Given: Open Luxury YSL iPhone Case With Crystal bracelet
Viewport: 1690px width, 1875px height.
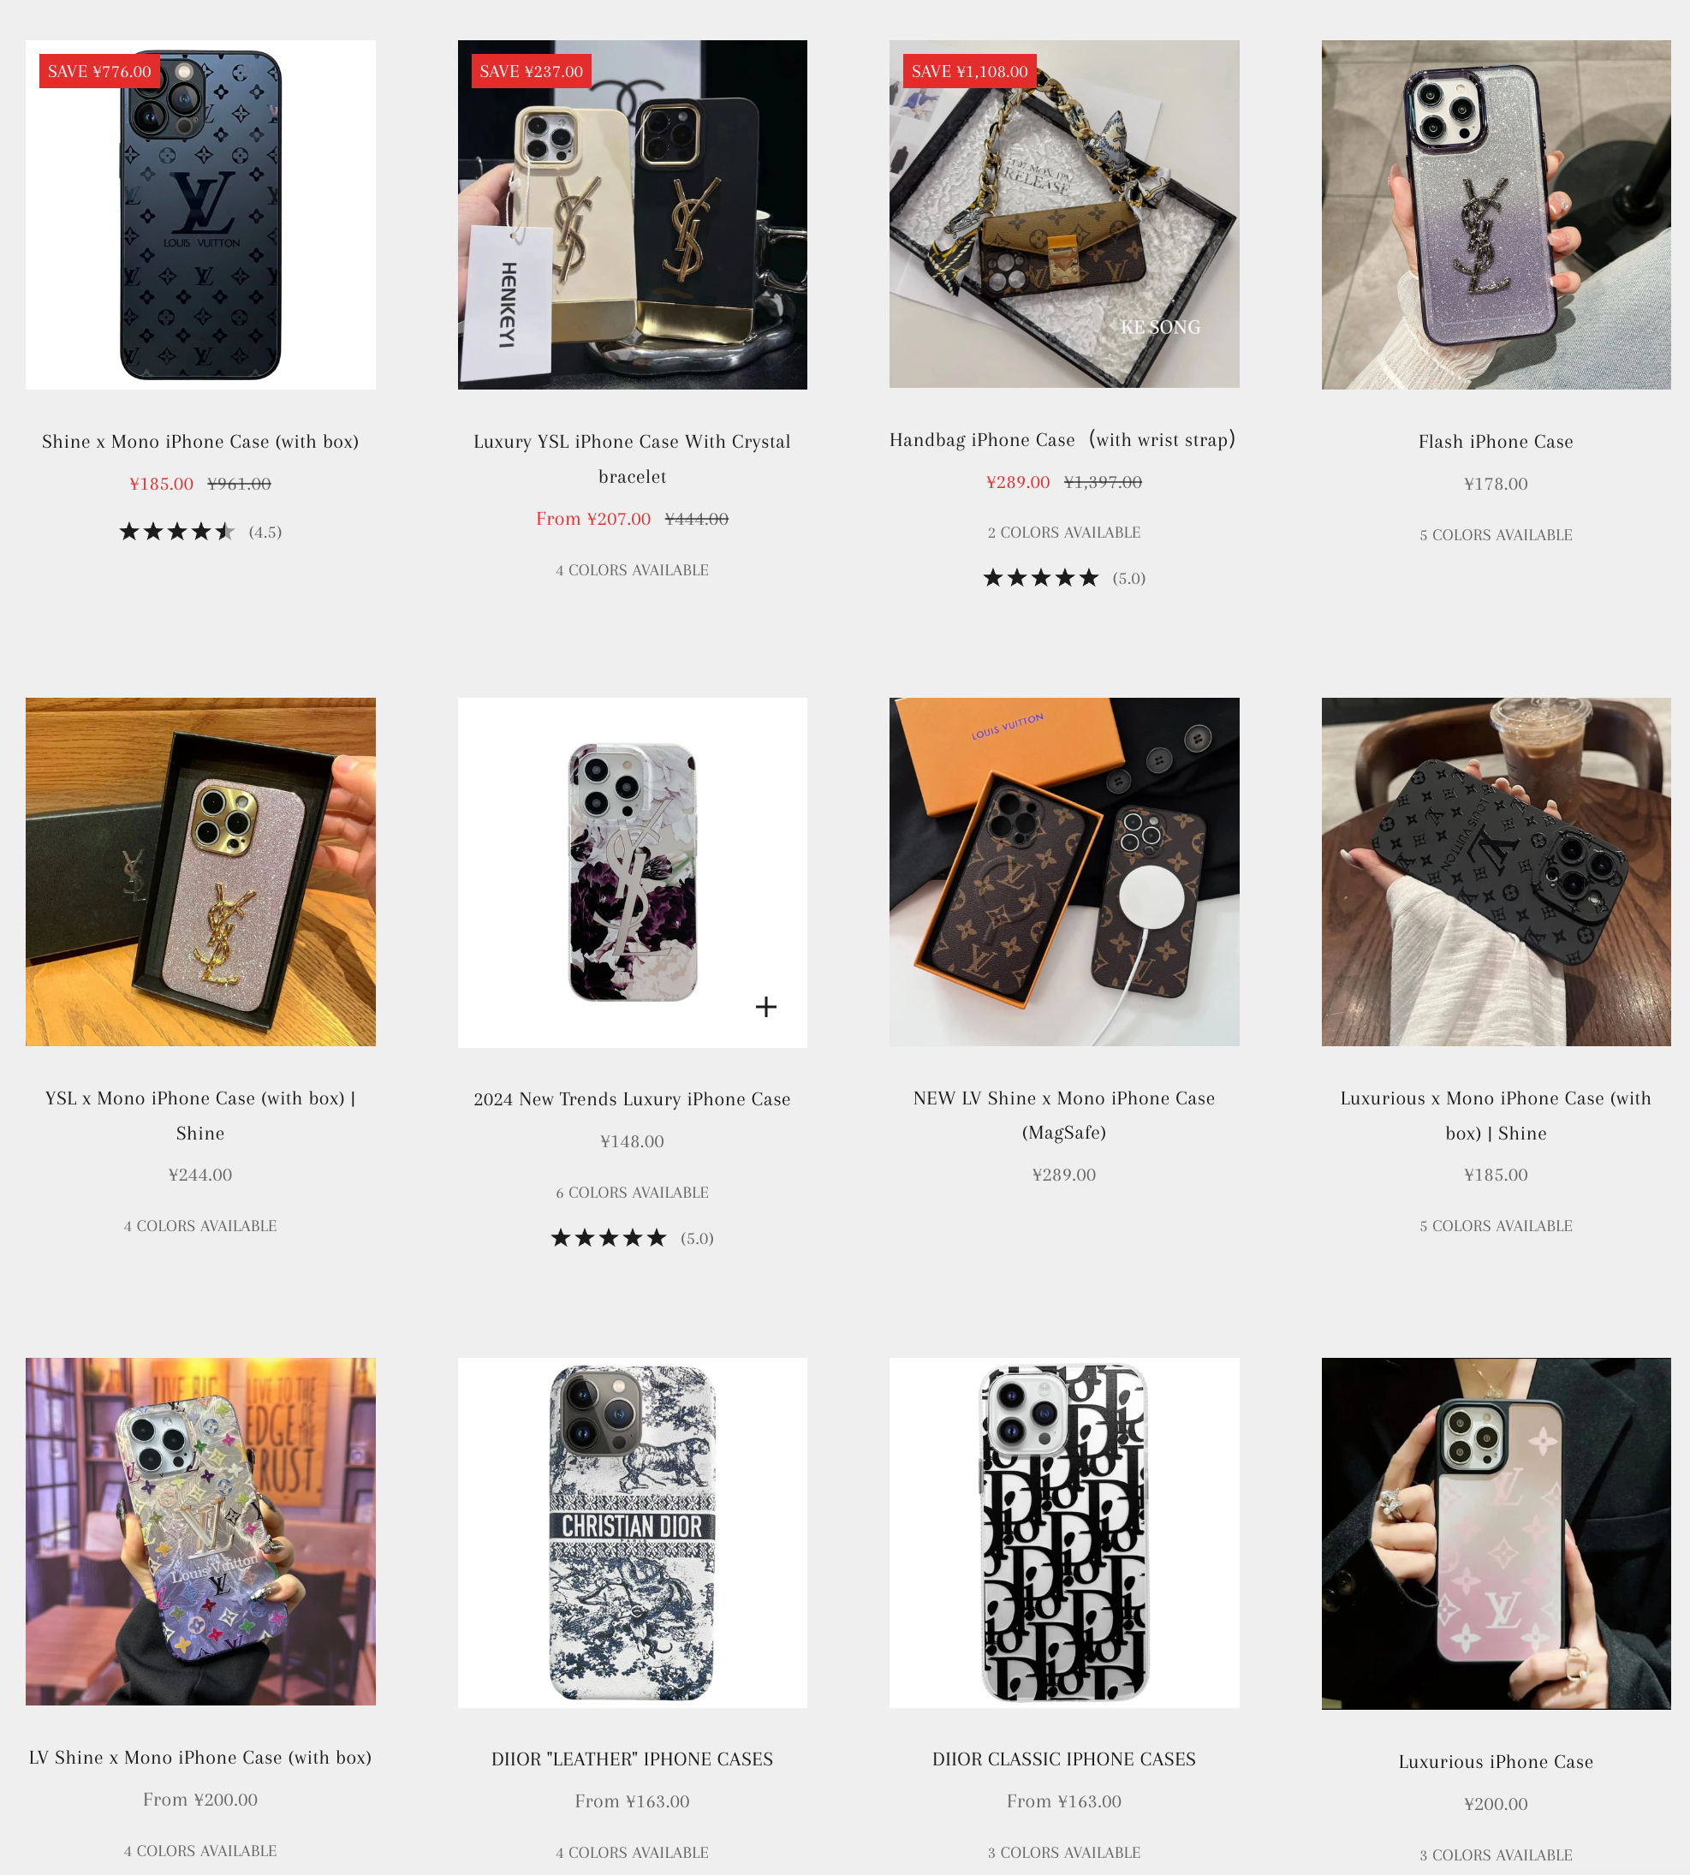Looking at the screenshot, I should click(633, 459).
